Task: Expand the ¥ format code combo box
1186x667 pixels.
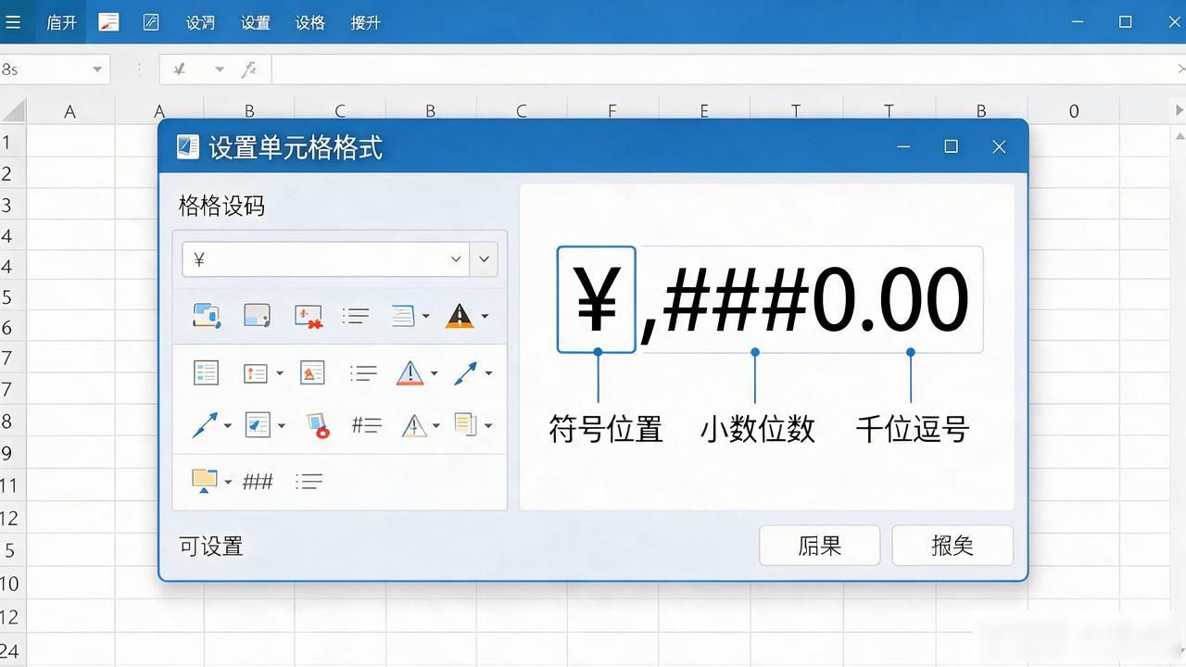Action: 456,259
